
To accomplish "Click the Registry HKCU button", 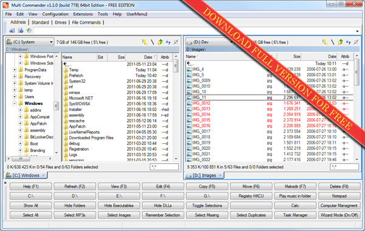I will (x=251, y=196).
